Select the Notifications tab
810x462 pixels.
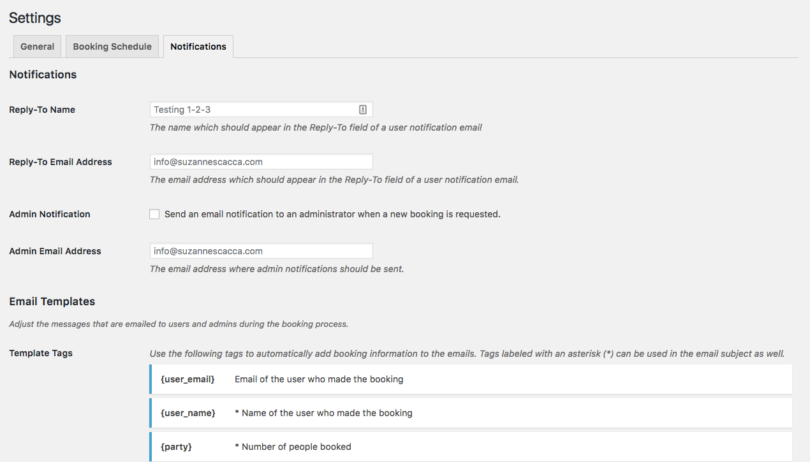198,46
